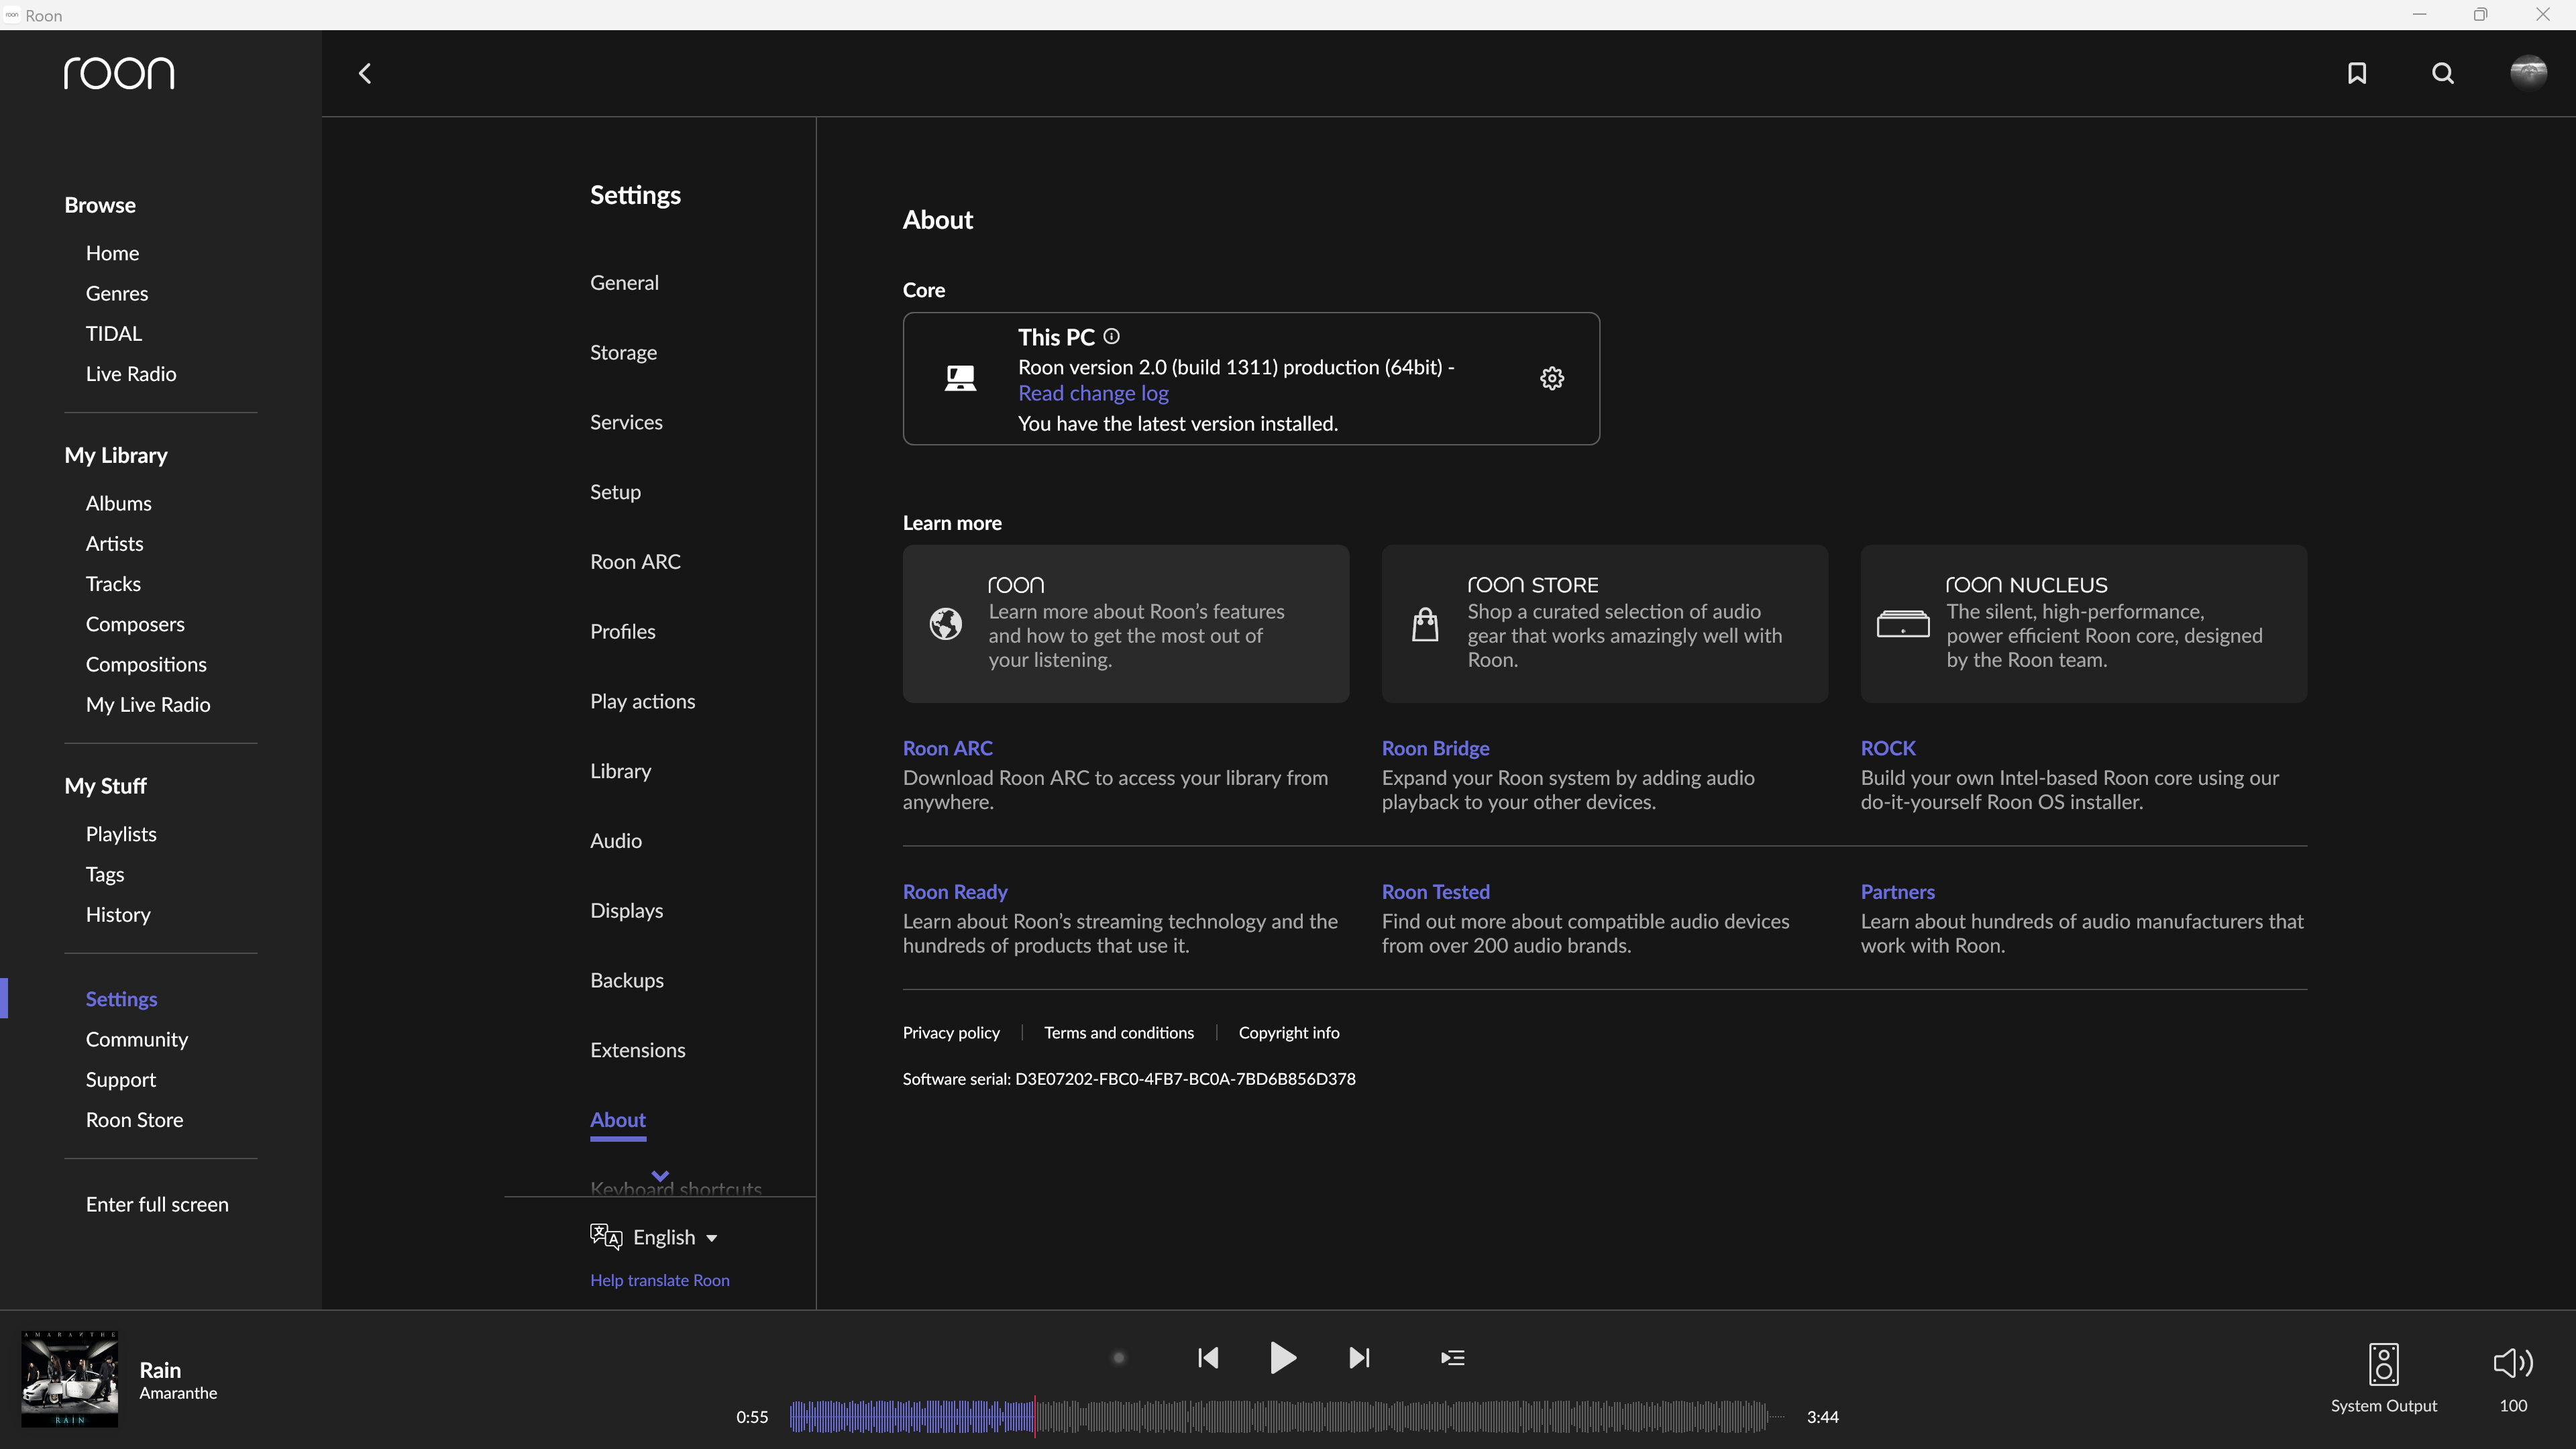Viewport: 2576px width, 1449px height.
Task: Open the Core settings gear icon
Action: pos(1551,378)
